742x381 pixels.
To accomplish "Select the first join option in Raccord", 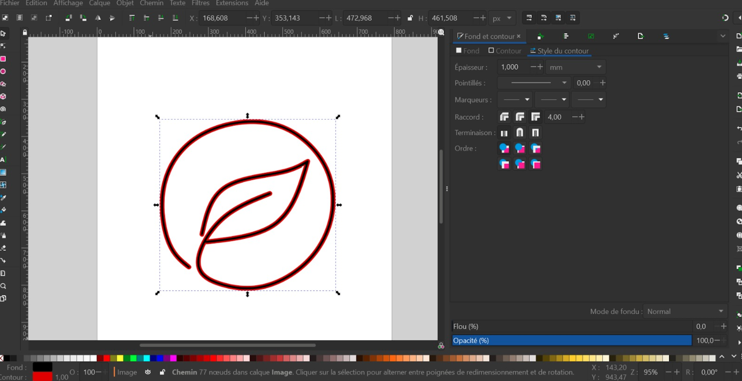I will (504, 117).
